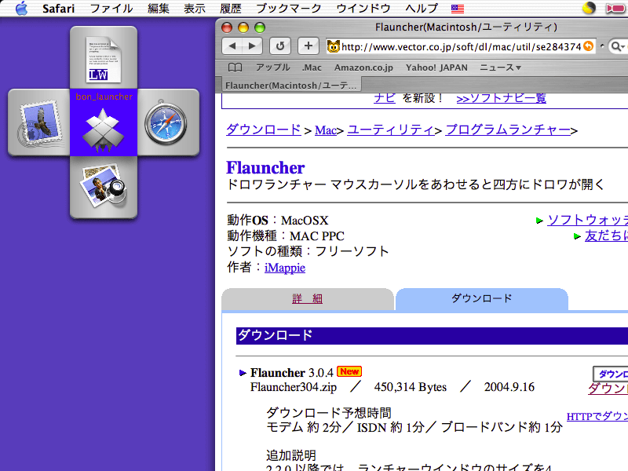Open the 編集 menu
The image size is (628, 471).
[x=159, y=9]
